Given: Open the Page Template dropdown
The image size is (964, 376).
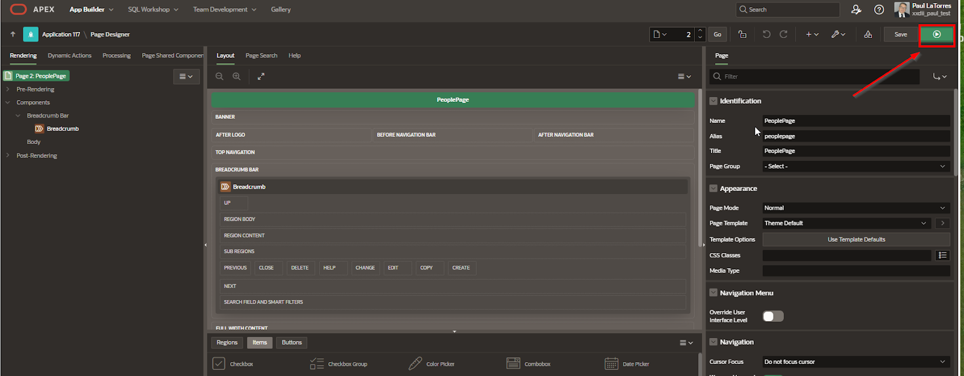Looking at the screenshot, I should pos(847,223).
